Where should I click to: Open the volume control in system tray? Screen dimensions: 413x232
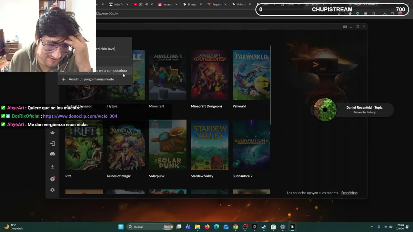(x=391, y=227)
